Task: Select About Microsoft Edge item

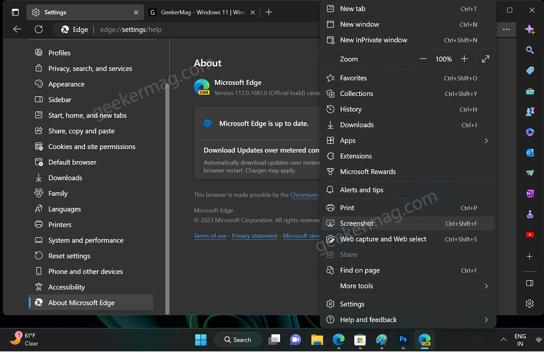Action: [90, 302]
